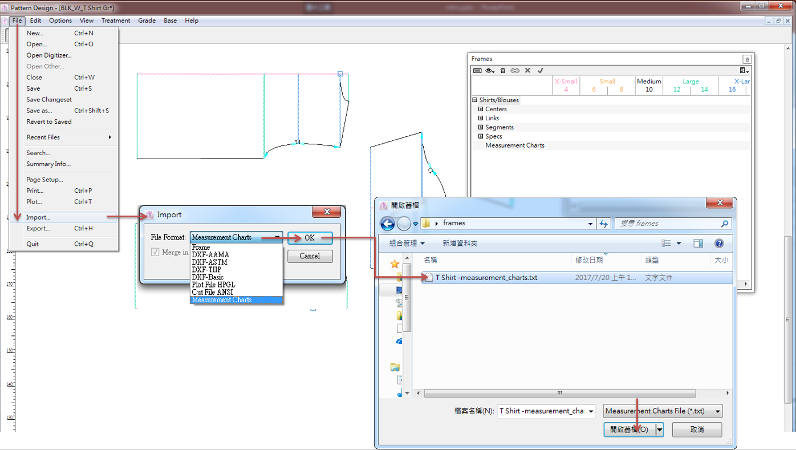Click the X icon in Frames toolbar
The image size is (796, 450).
coord(527,71)
